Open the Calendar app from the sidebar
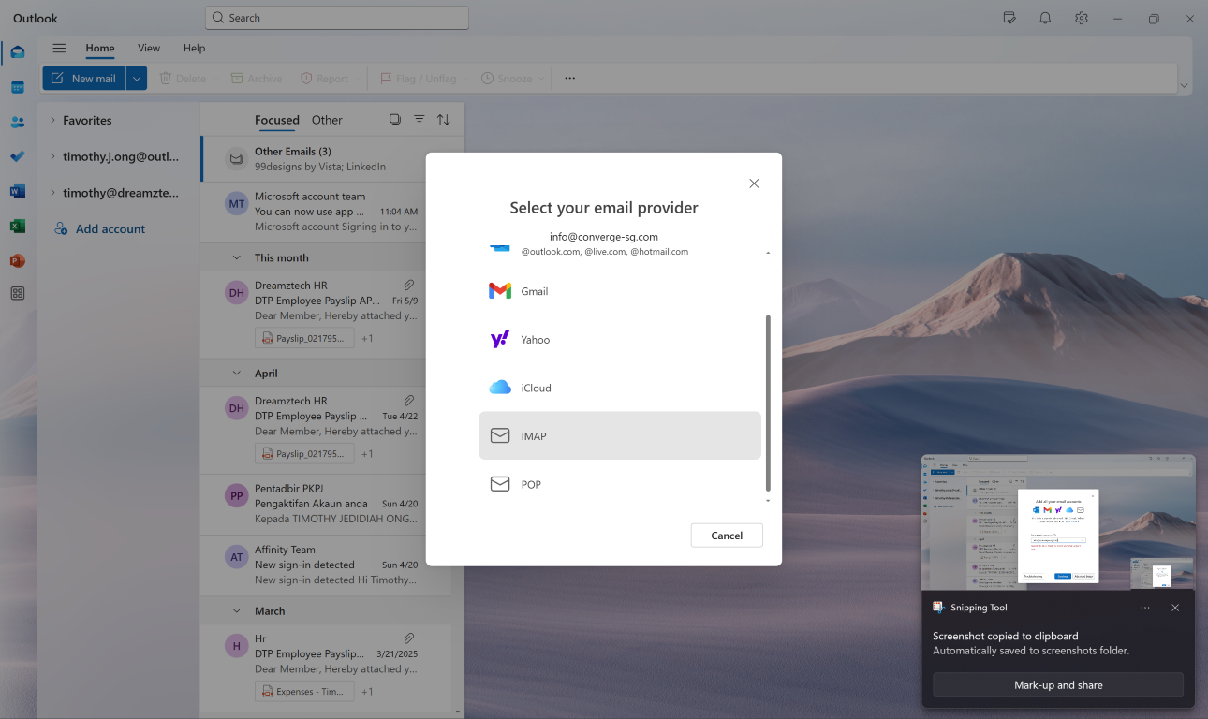 [17, 87]
